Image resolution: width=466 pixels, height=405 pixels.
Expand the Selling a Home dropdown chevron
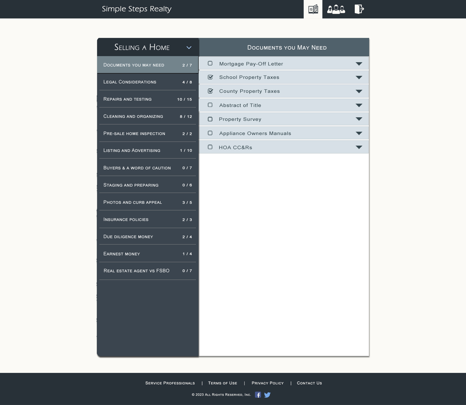[x=189, y=48]
